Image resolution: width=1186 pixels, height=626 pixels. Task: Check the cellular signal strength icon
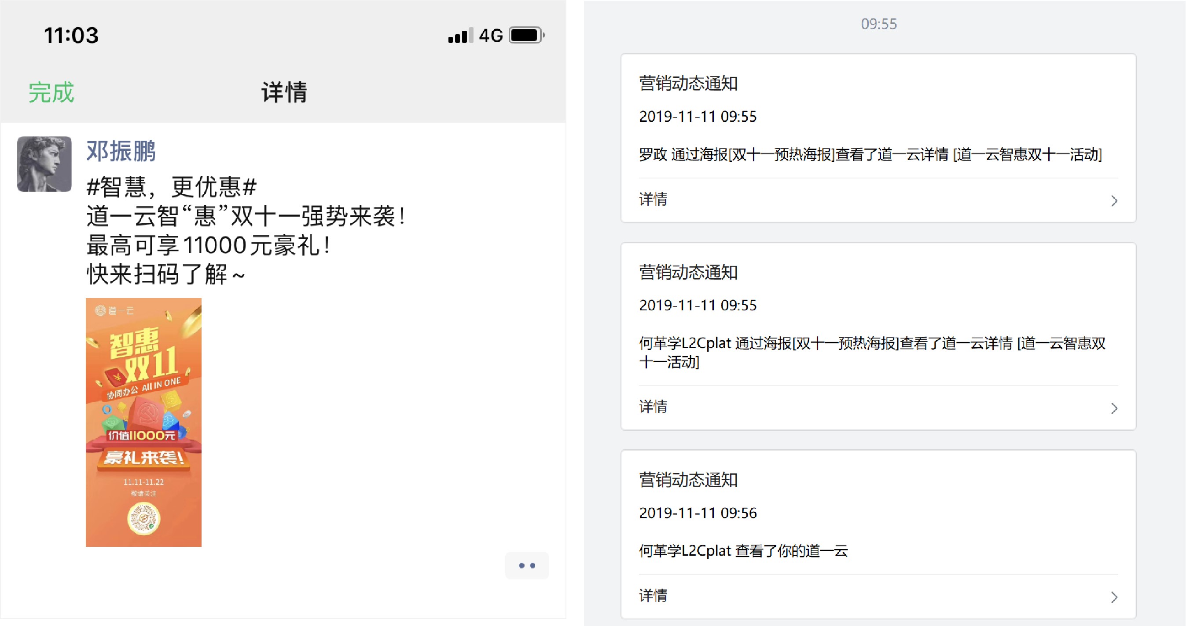tap(460, 36)
